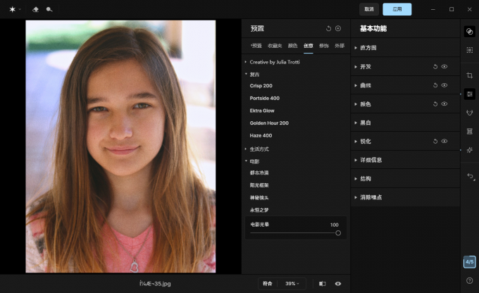Image resolution: width=479 pixels, height=293 pixels.
Task: Click the magnifier search icon in top toolbar
Action: coord(49,9)
